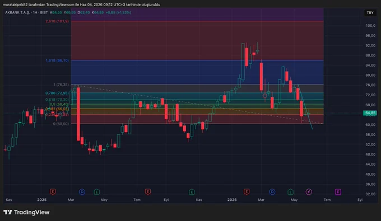
Task: Click the green E earnings marker before May 2026
Action: coord(291,192)
